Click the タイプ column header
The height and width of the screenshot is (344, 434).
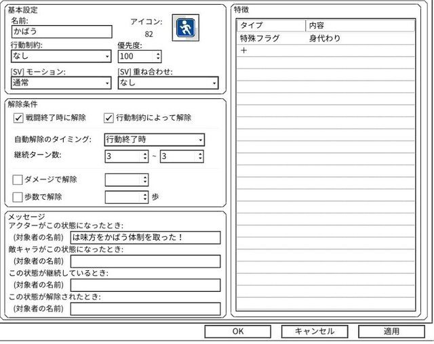(x=271, y=26)
